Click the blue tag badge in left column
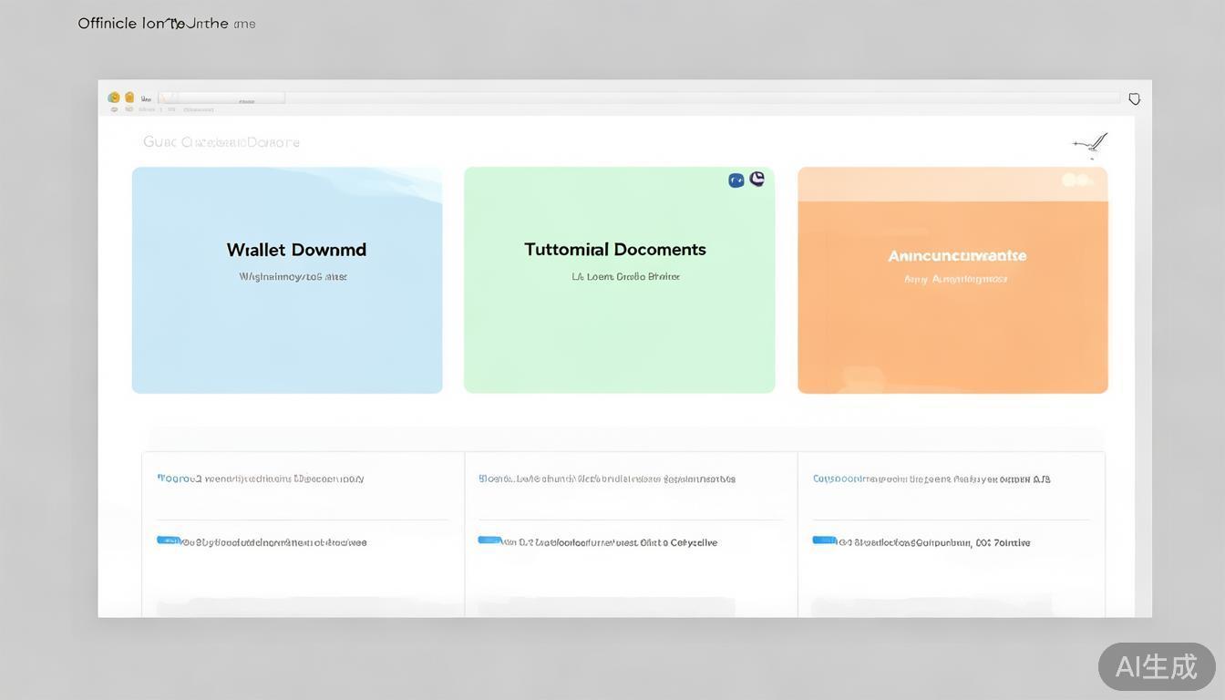Viewport: 1225px width, 700px height. pyautogui.click(x=169, y=540)
